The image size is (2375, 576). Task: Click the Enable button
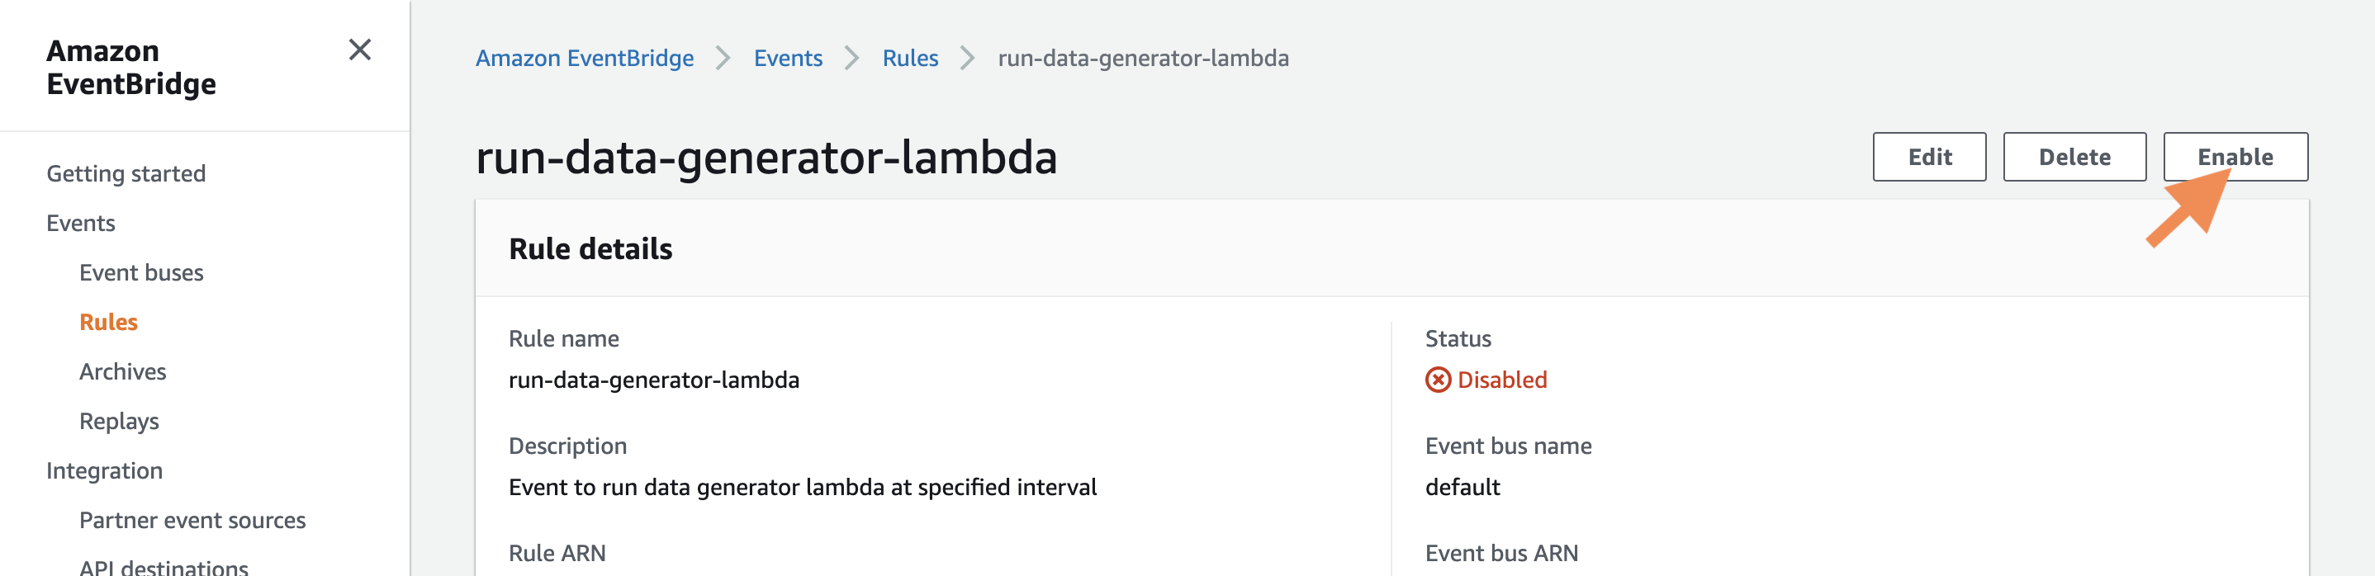coord(2235,157)
